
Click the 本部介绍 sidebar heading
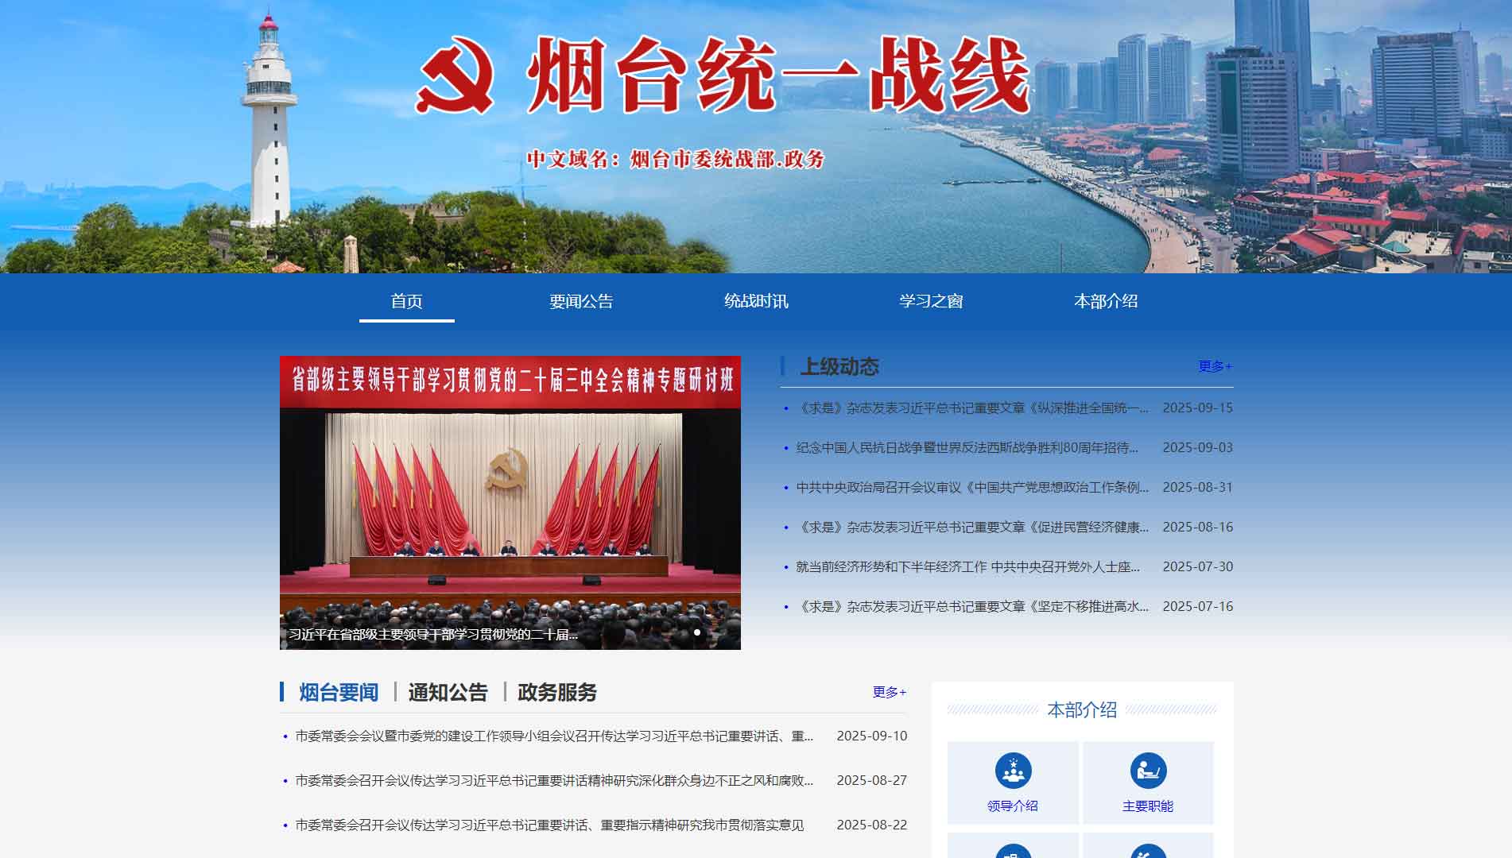(1082, 709)
